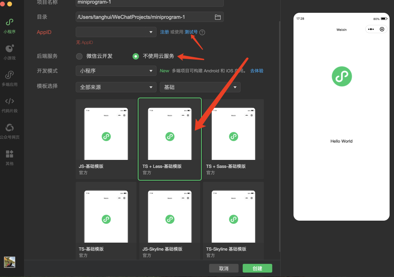Open the 代码片段 code icon
394x277 pixels.
tap(10, 102)
